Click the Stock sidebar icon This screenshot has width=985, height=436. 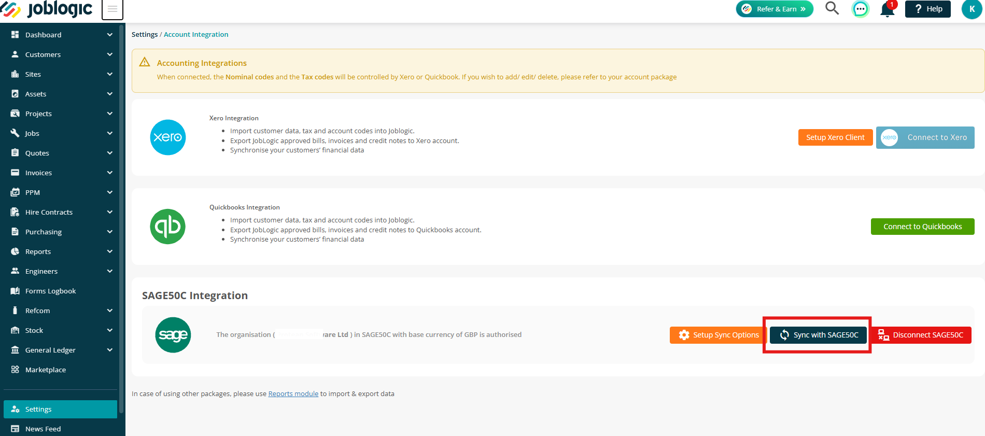pos(15,330)
